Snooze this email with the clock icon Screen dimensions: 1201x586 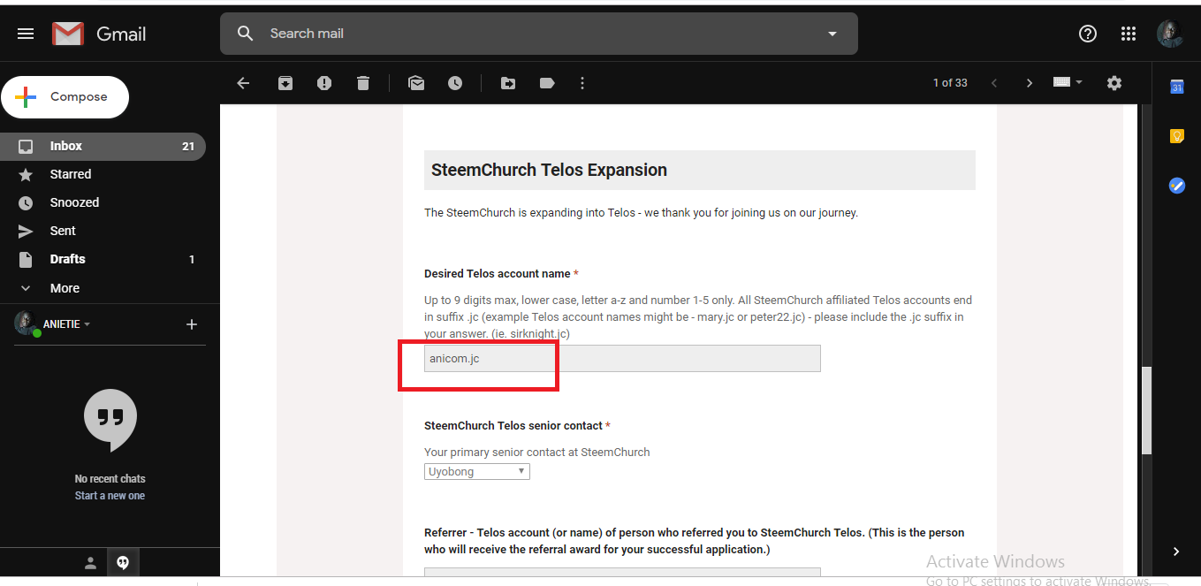pos(455,83)
